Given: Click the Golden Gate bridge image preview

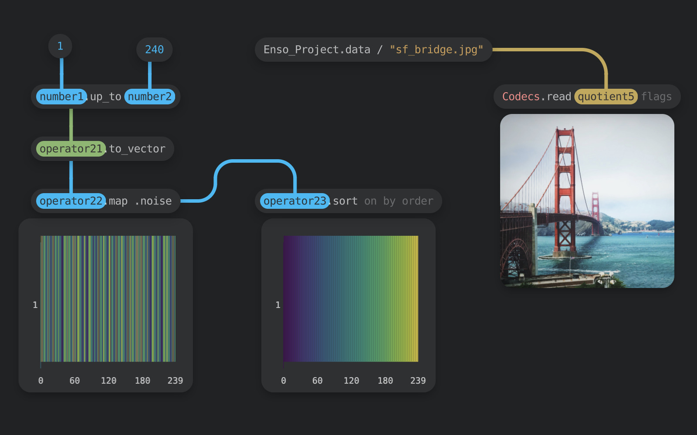Looking at the screenshot, I should coord(587,201).
